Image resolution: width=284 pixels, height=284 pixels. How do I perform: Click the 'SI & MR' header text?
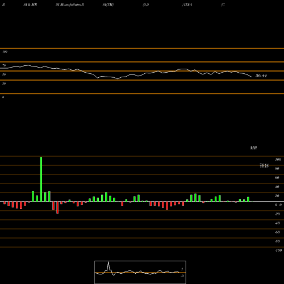coord(30,5)
